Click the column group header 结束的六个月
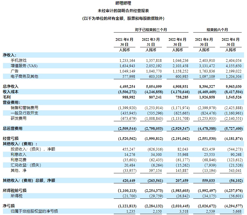 point(217,30)
